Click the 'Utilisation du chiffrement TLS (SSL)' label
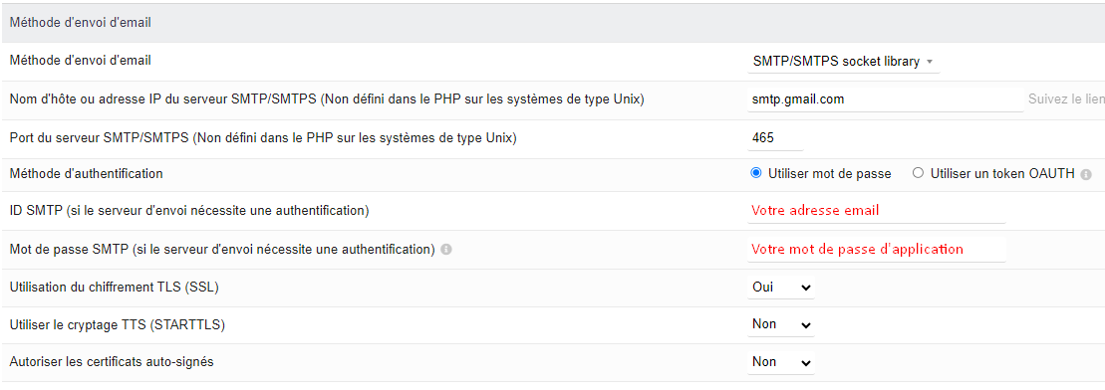The image size is (1105, 390). pyautogui.click(x=120, y=288)
